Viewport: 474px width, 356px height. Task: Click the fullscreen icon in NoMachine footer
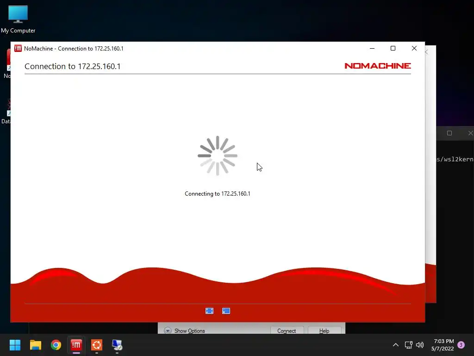(x=210, y=311)
